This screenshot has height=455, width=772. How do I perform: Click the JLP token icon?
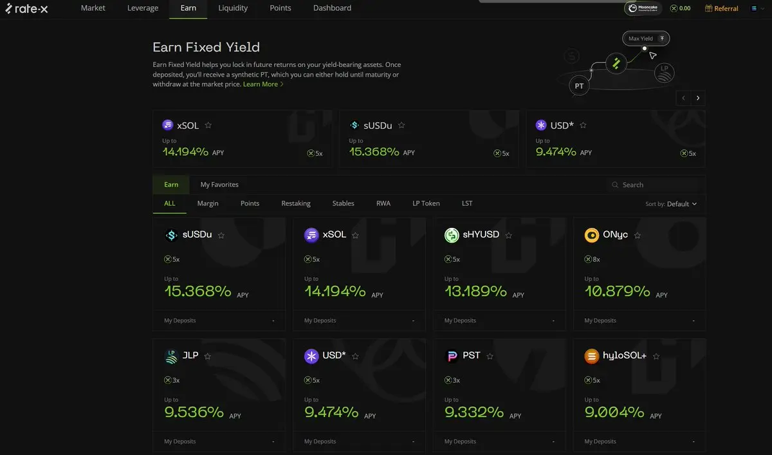(171, 356)
